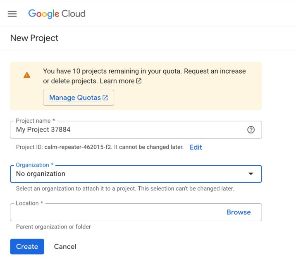Click external-link icon inside Manage Quotas button
The image size is (296, 274).
105,98
